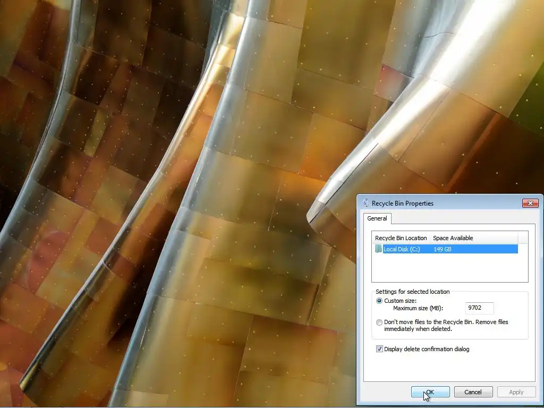This screenshot has height=408, width=544.
Task: Select the Custom size radio button
Action: (x=379, y=301)
